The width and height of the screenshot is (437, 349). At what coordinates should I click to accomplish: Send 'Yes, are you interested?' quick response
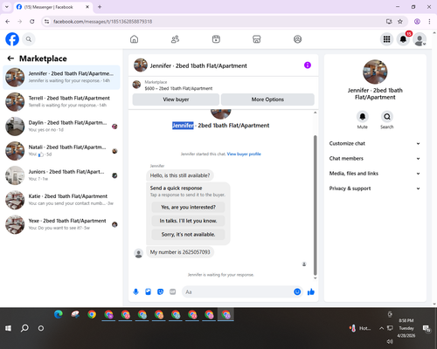pos(188,207)
